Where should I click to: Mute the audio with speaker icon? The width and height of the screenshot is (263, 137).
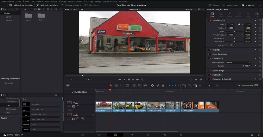click(239, 86)
